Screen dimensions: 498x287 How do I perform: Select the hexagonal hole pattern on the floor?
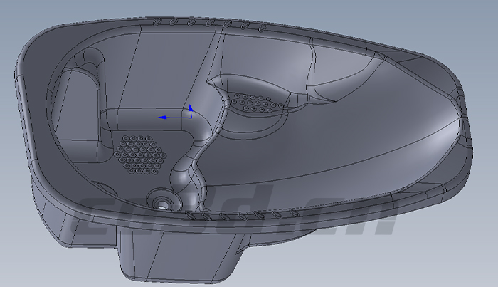(x=140, y=153)
